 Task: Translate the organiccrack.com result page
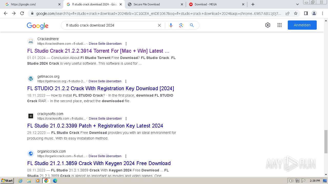coord(105,156)
